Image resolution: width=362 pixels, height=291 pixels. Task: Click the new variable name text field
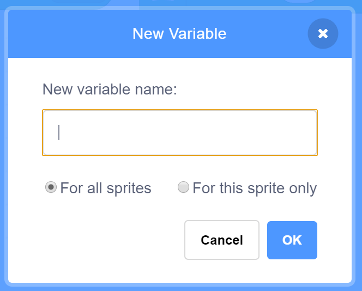pos(180,133)
